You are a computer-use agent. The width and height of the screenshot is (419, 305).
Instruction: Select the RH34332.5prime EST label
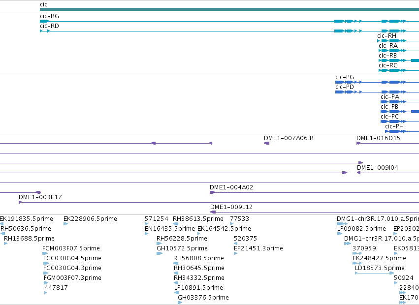[199, 278]
